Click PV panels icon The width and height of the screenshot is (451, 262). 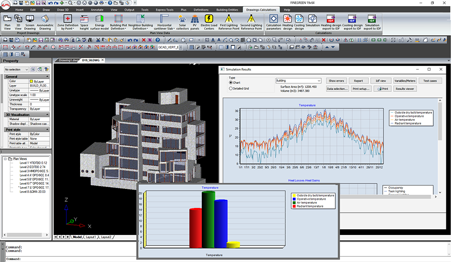[195, 22]
